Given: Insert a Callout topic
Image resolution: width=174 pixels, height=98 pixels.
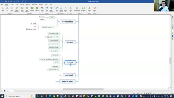Looking at the screenshot, I should (x=37, y=8).
